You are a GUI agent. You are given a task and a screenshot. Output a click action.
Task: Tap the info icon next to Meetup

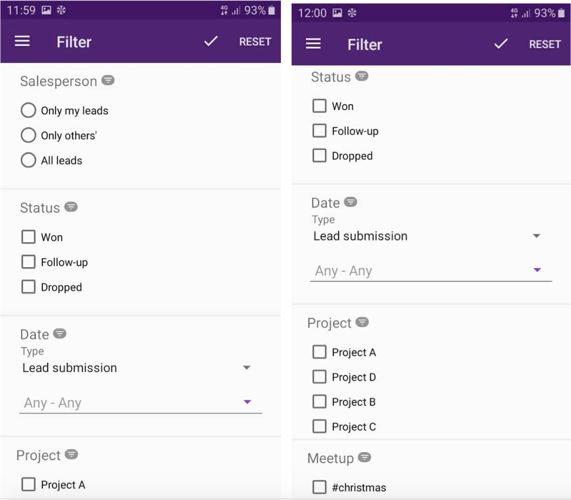[364, 457]
